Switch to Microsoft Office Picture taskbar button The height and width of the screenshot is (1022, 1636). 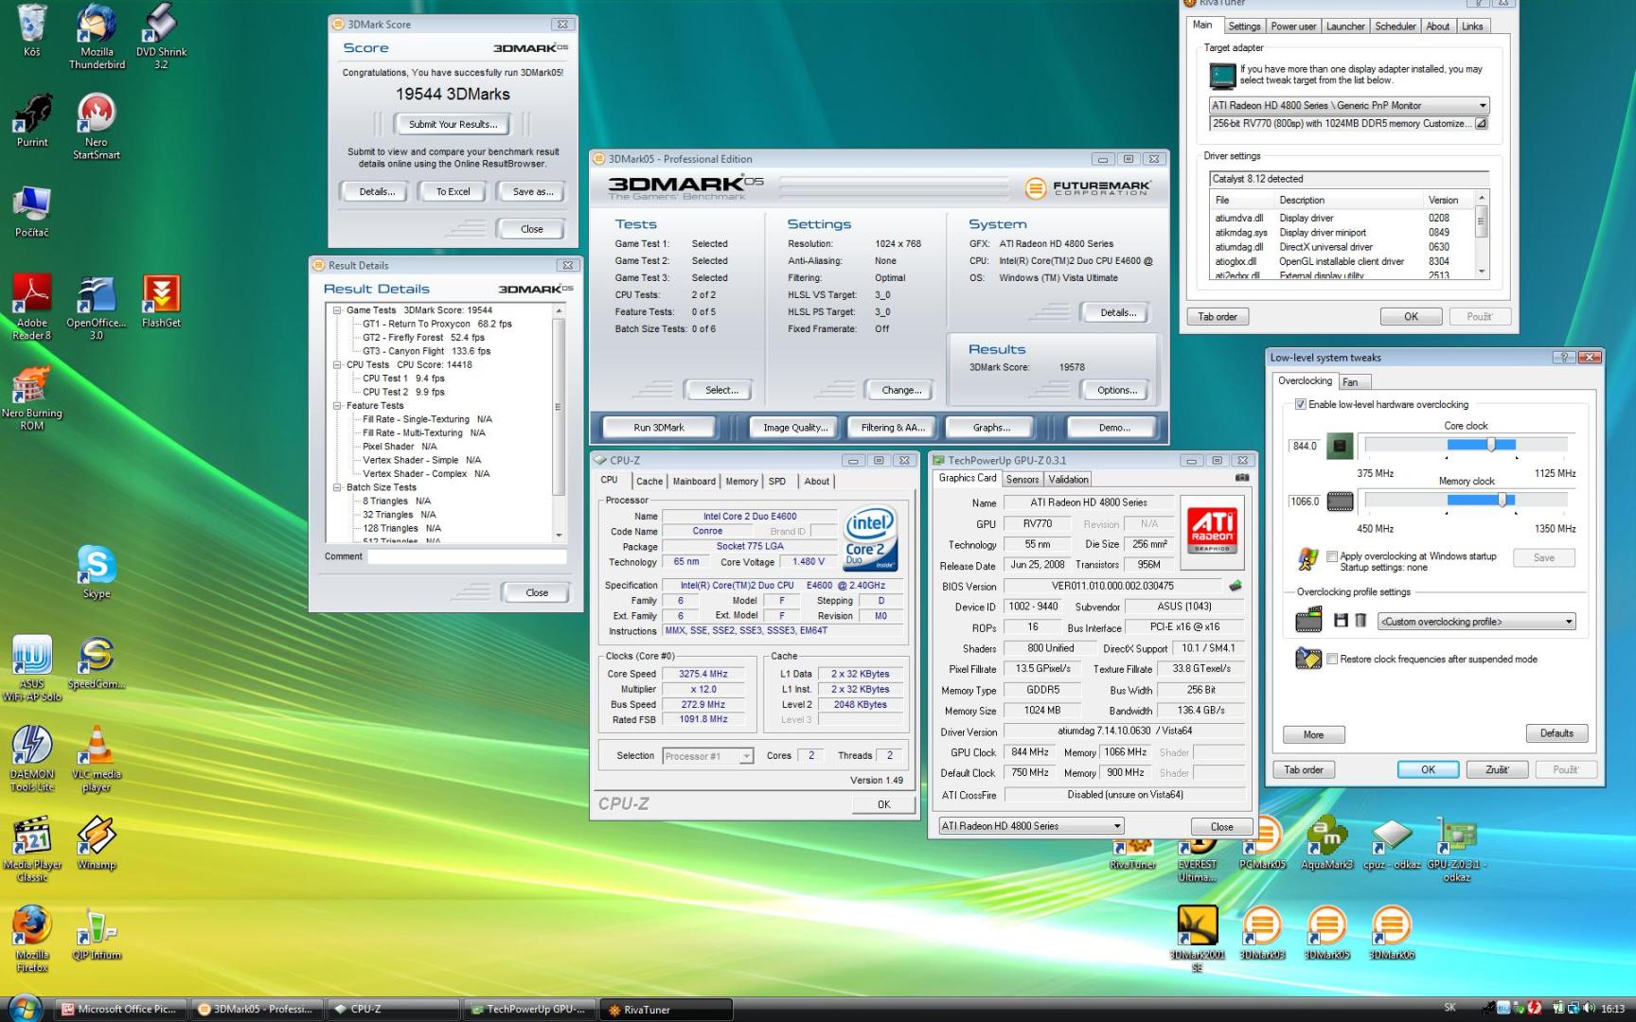(x=121, y=1009)
